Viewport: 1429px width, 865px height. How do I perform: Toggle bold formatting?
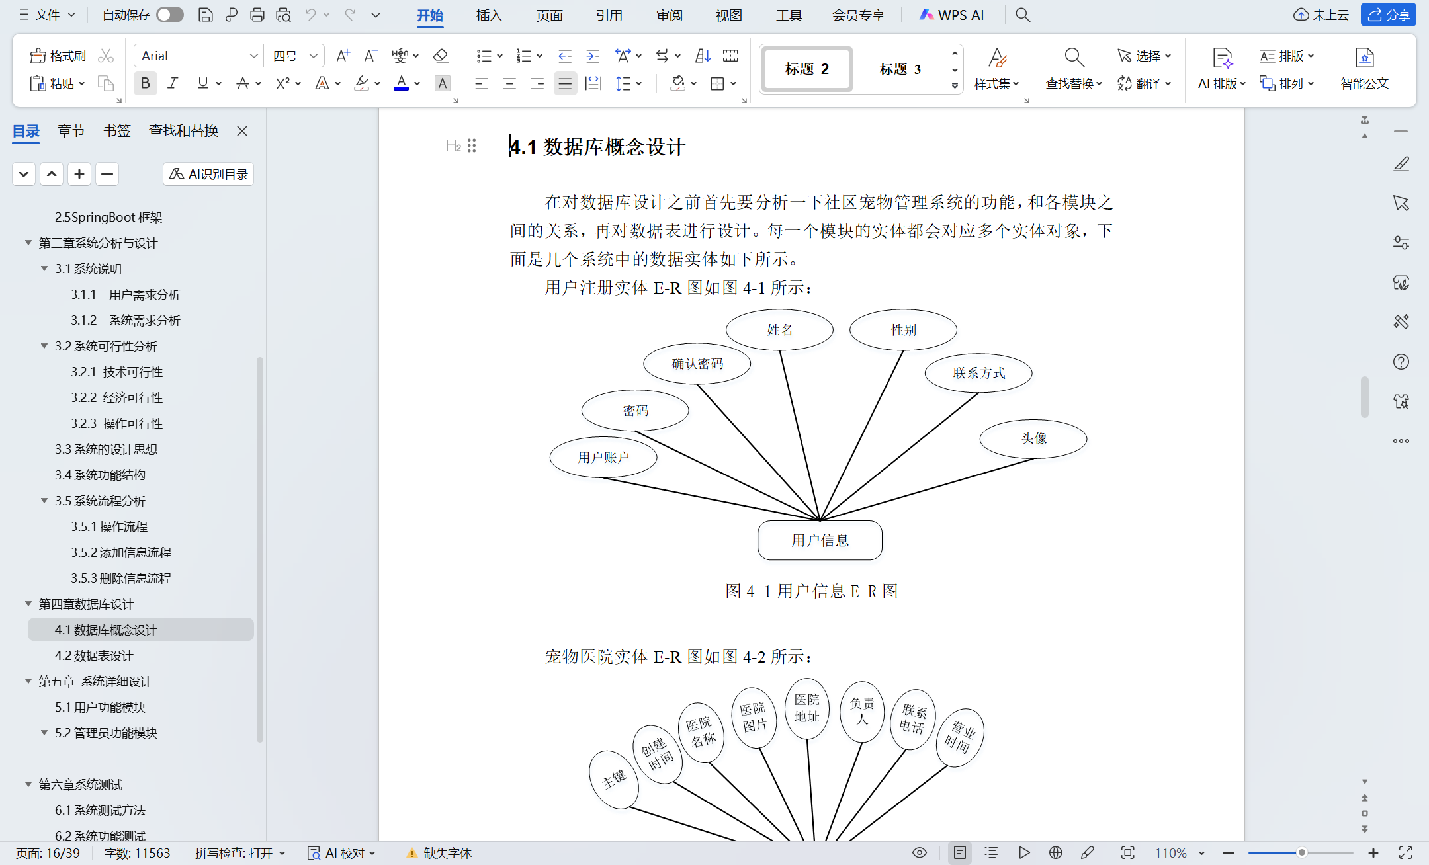(x=145, y=83)
